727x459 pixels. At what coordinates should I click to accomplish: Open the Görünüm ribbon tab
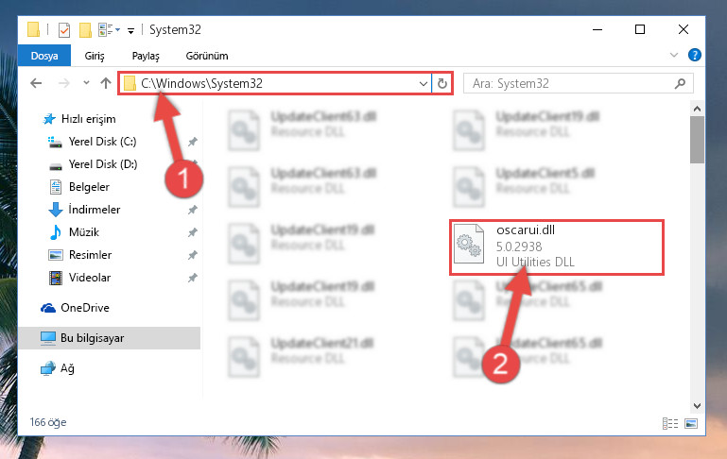207,56
